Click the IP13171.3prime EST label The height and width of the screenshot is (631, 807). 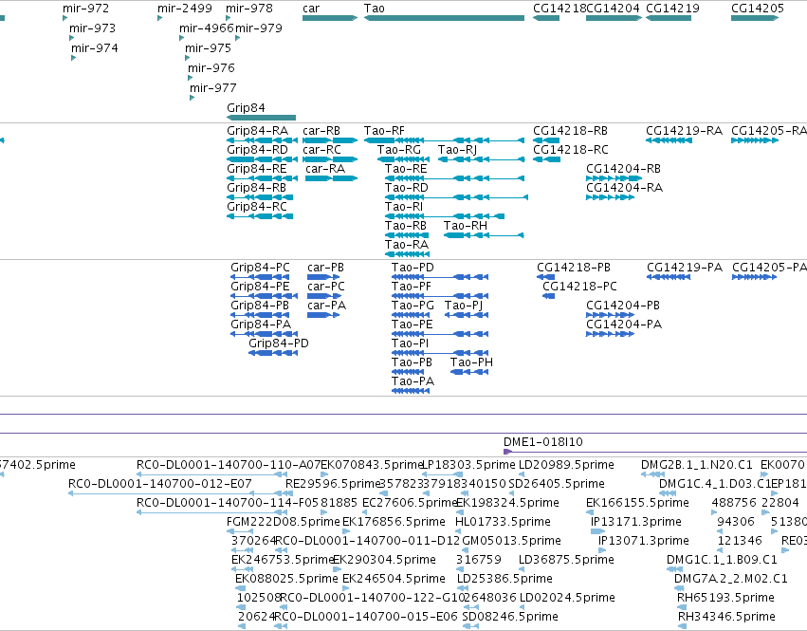(x=636, y=522)
